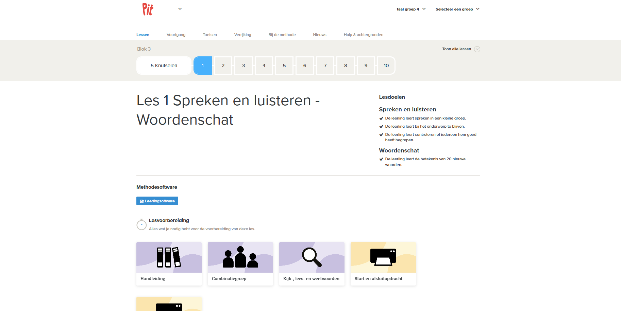The width and height of the screenshot is (621, 311).
Task: Select lesson 9 button
Action: [x=366, y=66]
